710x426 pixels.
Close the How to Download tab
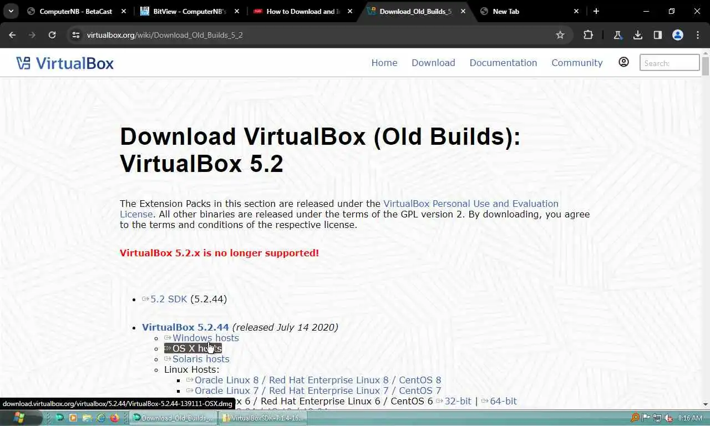coord(349,11)
